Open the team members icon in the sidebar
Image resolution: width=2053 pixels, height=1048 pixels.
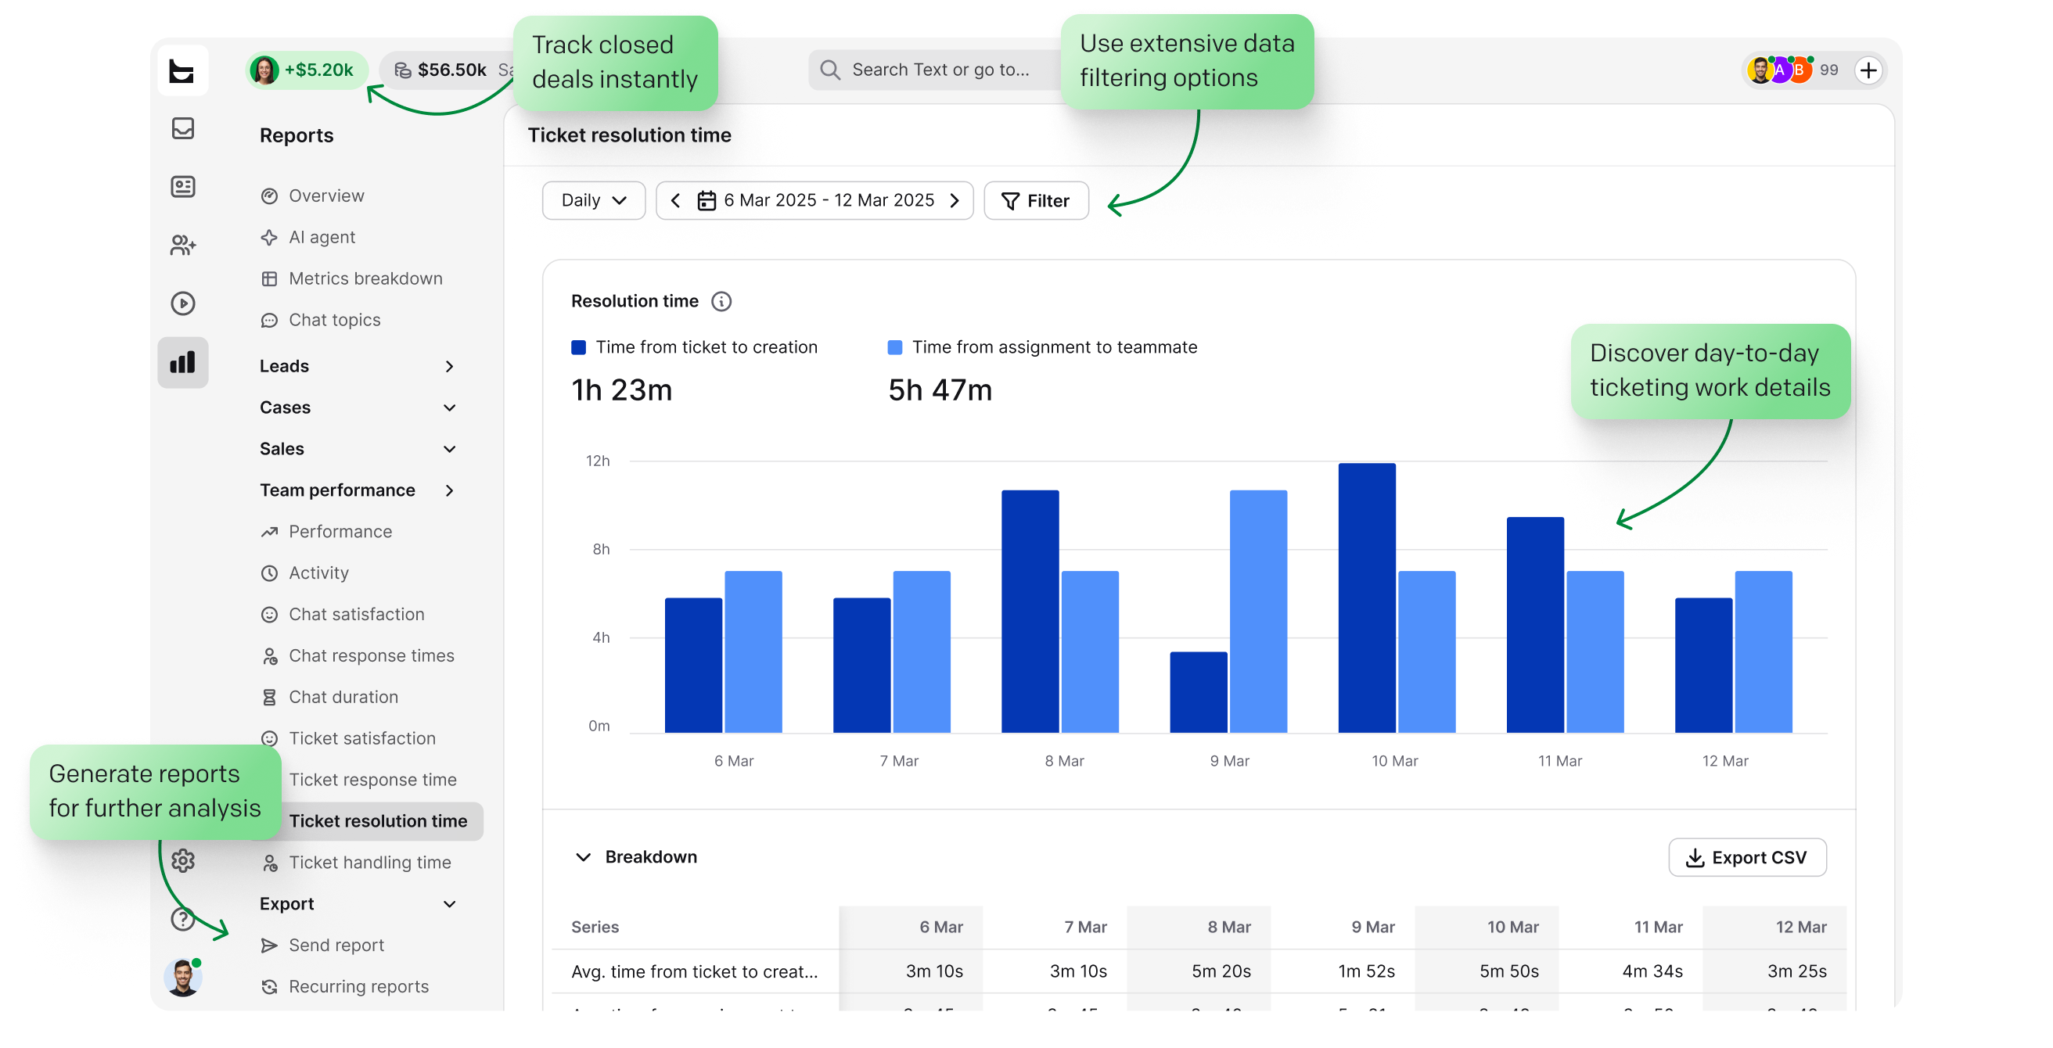[182, 245]
